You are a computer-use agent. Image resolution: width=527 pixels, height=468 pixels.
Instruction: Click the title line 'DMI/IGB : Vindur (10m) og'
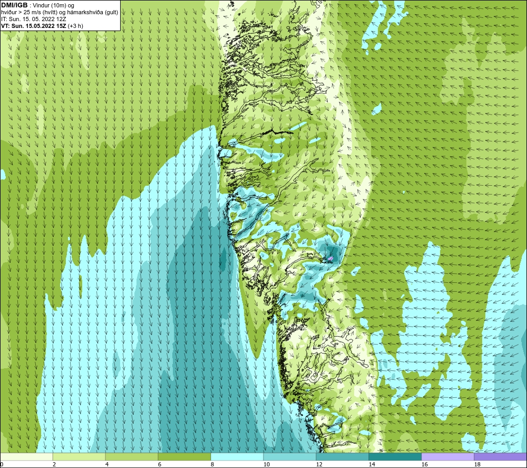37,5
